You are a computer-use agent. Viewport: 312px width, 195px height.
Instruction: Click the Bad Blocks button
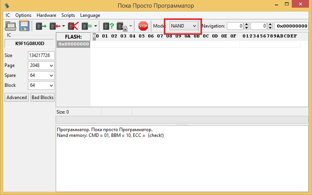coord(43,97)
